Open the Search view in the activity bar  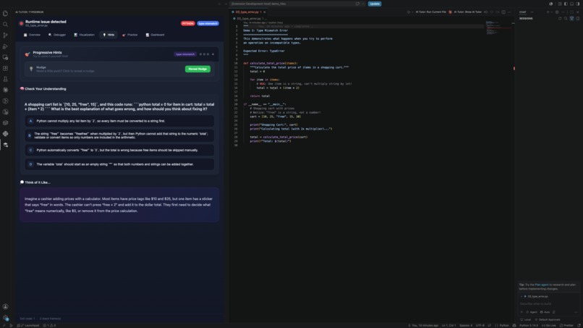click(5, 24)
